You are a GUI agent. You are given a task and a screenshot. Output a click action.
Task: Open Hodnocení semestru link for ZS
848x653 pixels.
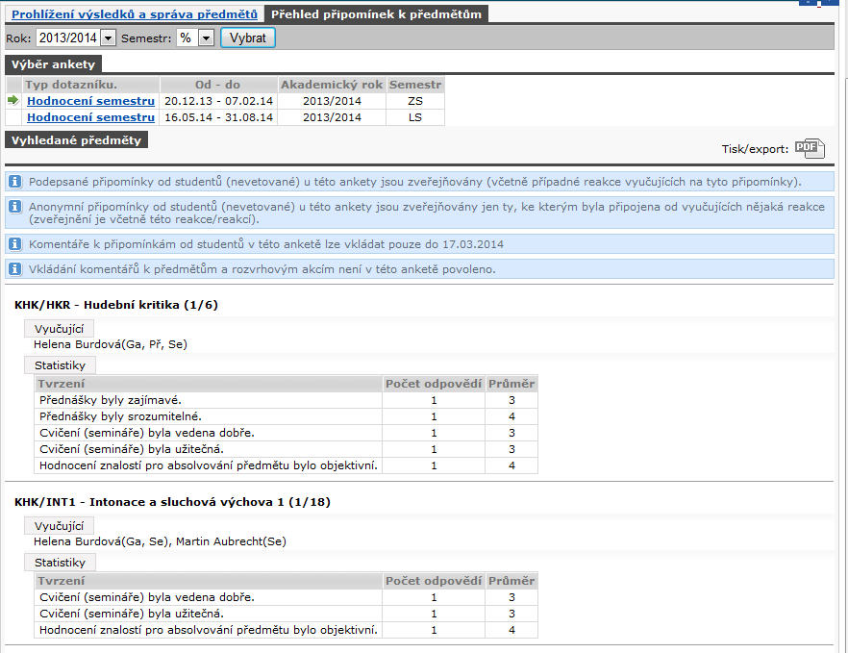pyautogui.click(x=90, y=101)
